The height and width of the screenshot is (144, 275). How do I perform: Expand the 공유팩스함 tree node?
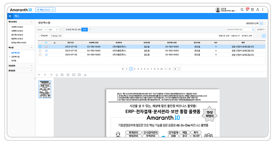pyautogui.click(x=10, y=57)
